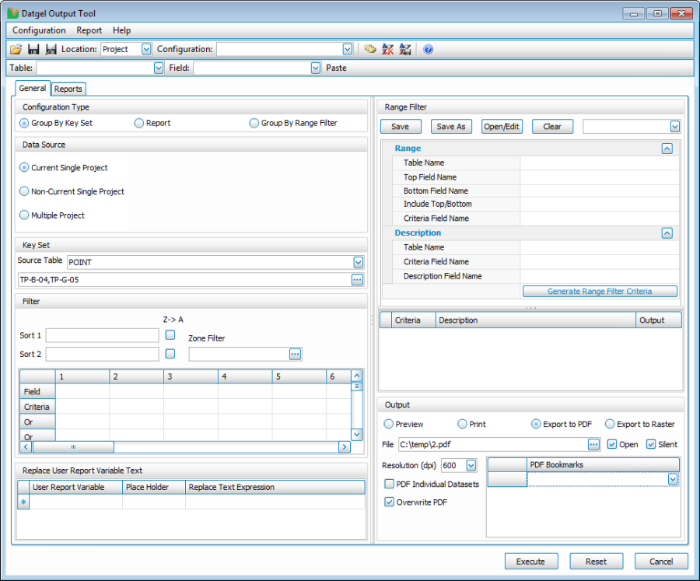Viewport: 700px width, 581px height.
Task: Collapse the Range section chevron
Action: (x=667, y=148)
